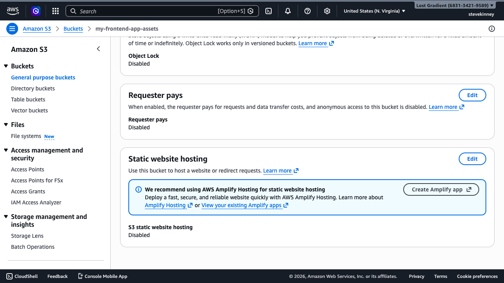Open Access Points

[x=28, y=169]
